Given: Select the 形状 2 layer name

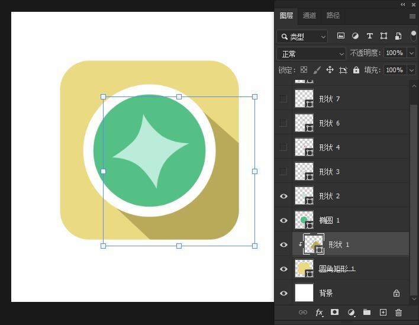Looking at the screenshot, I should click(x=330, y=196).
